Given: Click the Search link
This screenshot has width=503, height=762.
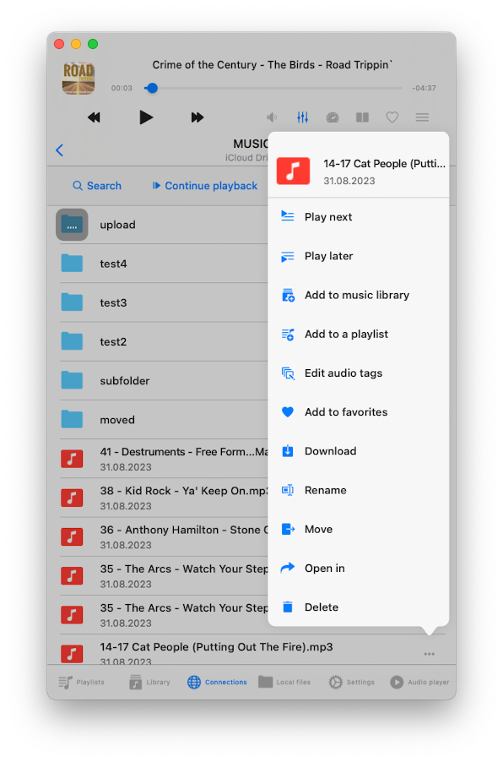Looking at the screenshot, I should tap(97, 186).
